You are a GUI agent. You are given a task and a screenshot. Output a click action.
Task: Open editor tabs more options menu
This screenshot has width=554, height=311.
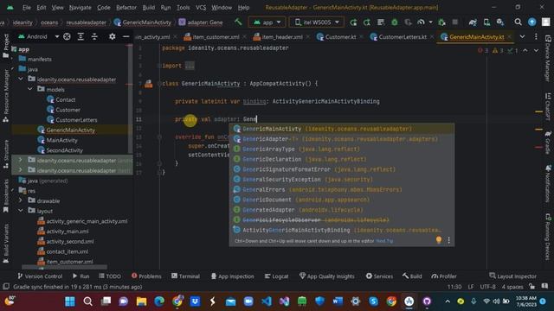536,36
